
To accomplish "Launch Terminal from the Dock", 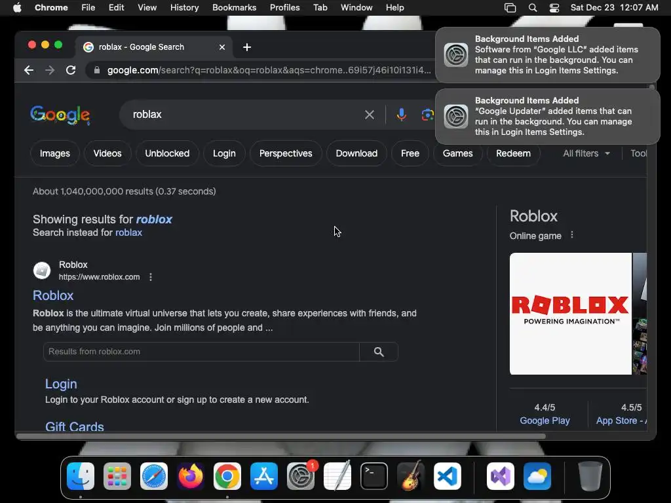I will (x=374, y=476).
